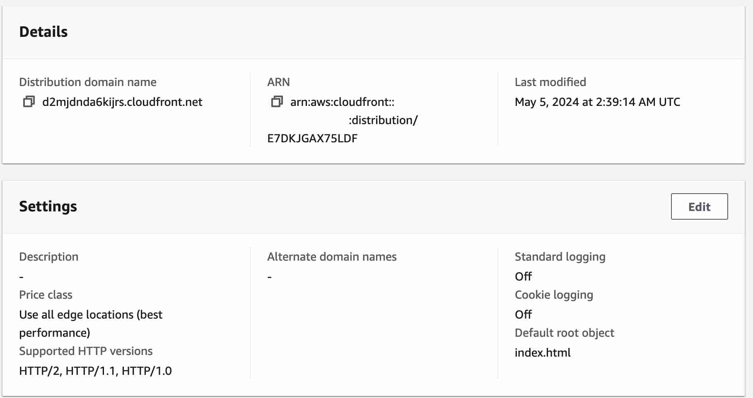Click the index.html root object value

[542, 352]
